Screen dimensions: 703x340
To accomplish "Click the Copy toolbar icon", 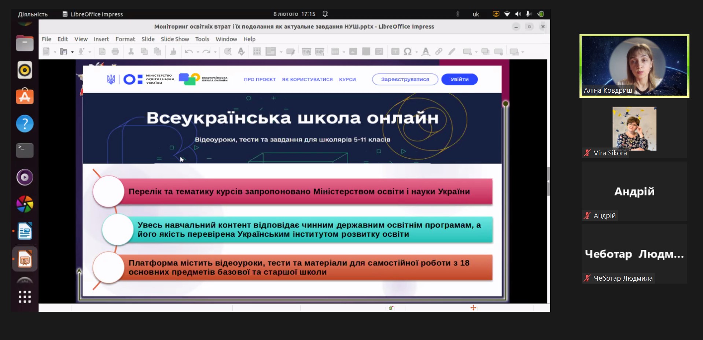I will 144,52.
